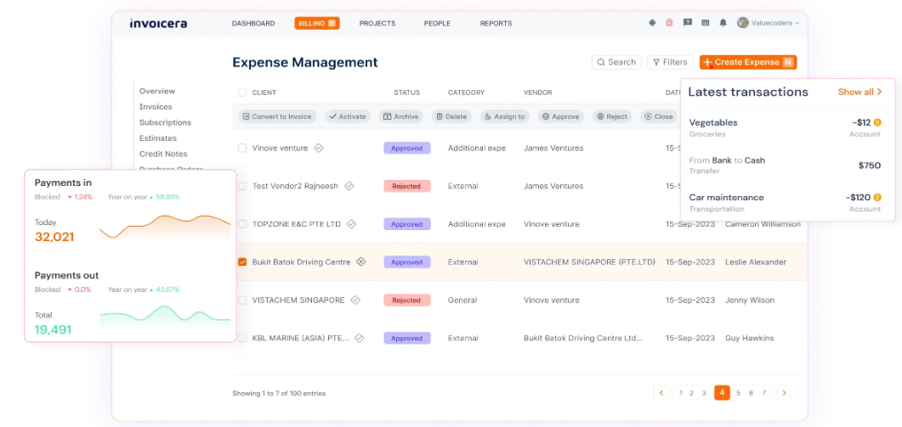
Task: Click Assign to action
Action: [504, 116]
